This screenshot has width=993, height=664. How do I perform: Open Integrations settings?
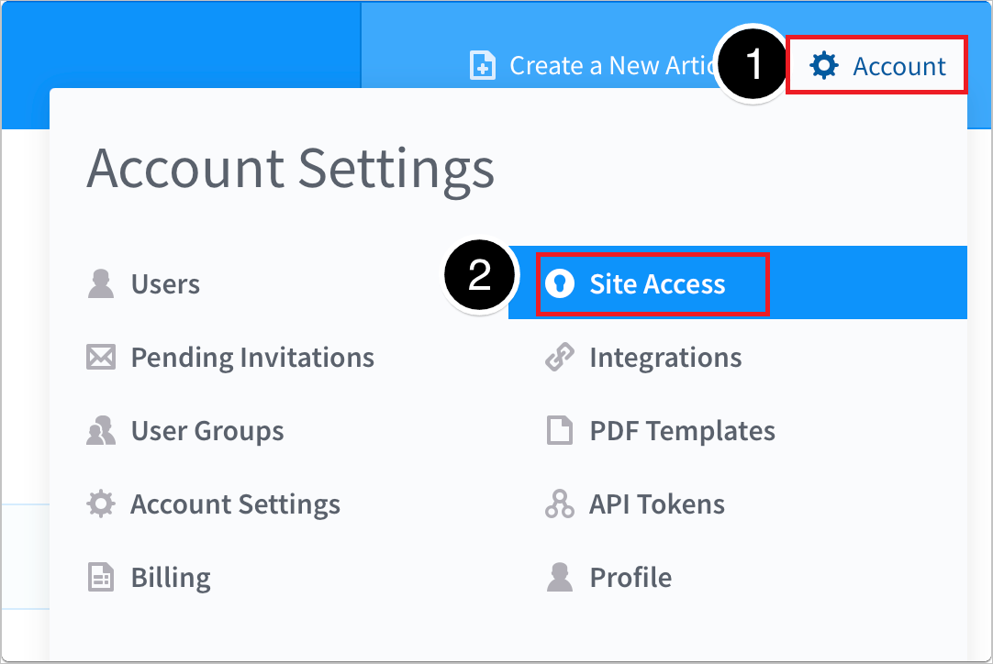(665, 358)
